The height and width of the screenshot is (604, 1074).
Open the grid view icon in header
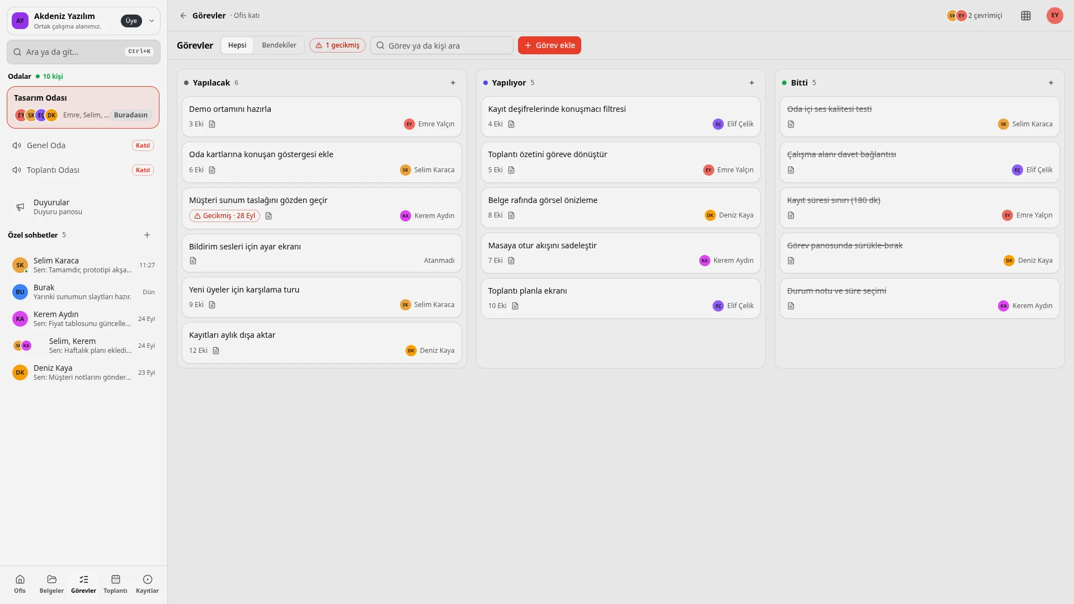pos(1025,16)
